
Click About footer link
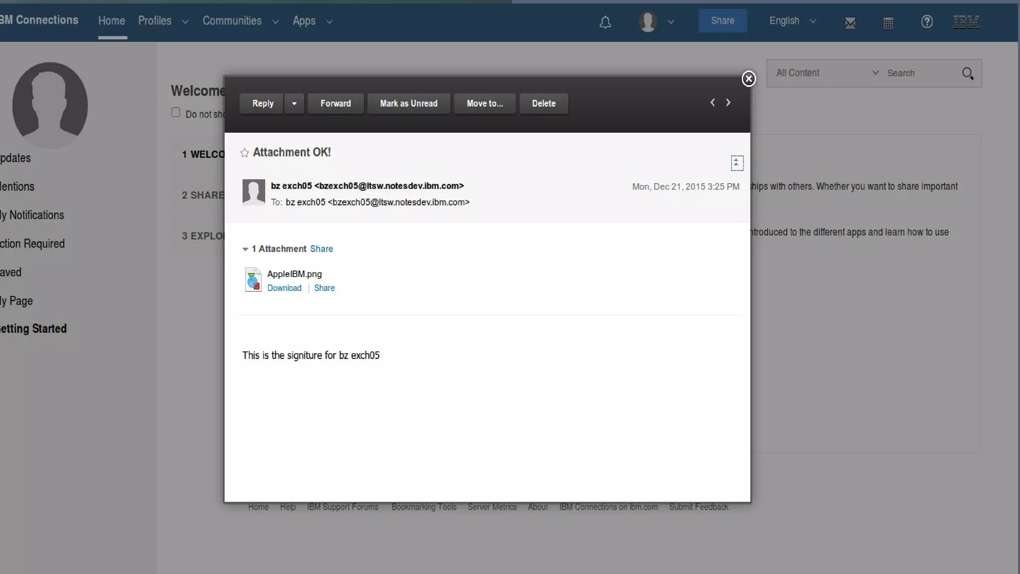pos(538,507)
